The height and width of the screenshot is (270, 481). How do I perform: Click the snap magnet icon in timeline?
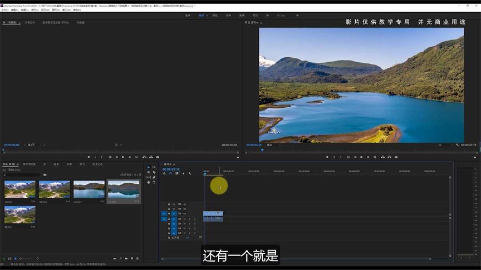(170, 173)
